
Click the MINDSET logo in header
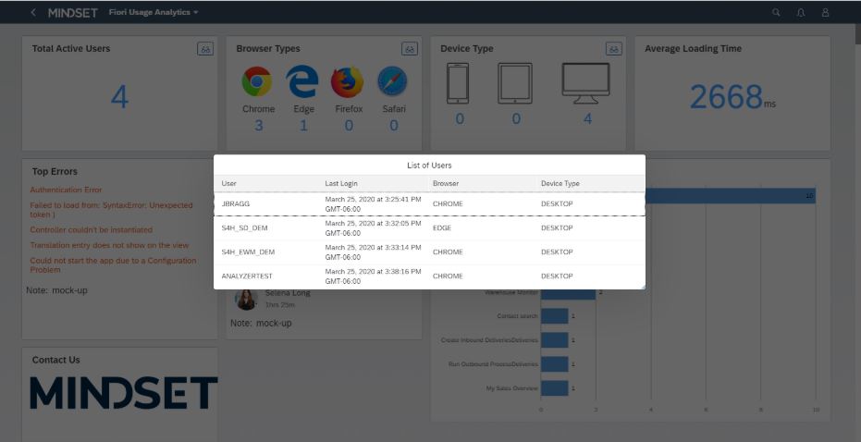click(x=73, y=13)
